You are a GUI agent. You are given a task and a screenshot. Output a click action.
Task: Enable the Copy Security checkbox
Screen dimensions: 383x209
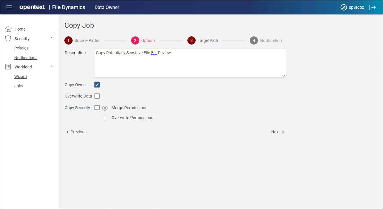(97, 108)
